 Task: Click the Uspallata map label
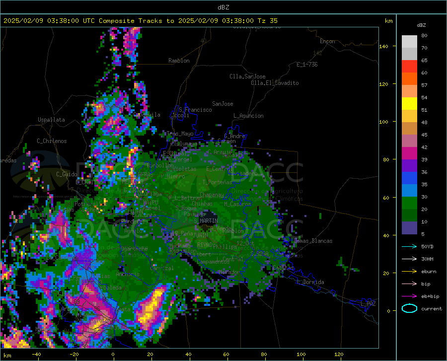pos(51,120)
